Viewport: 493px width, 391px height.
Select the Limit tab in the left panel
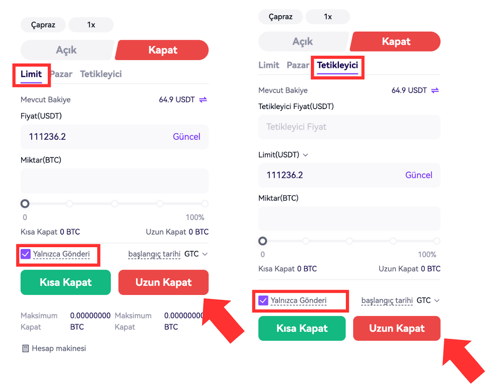pos(31,74)
